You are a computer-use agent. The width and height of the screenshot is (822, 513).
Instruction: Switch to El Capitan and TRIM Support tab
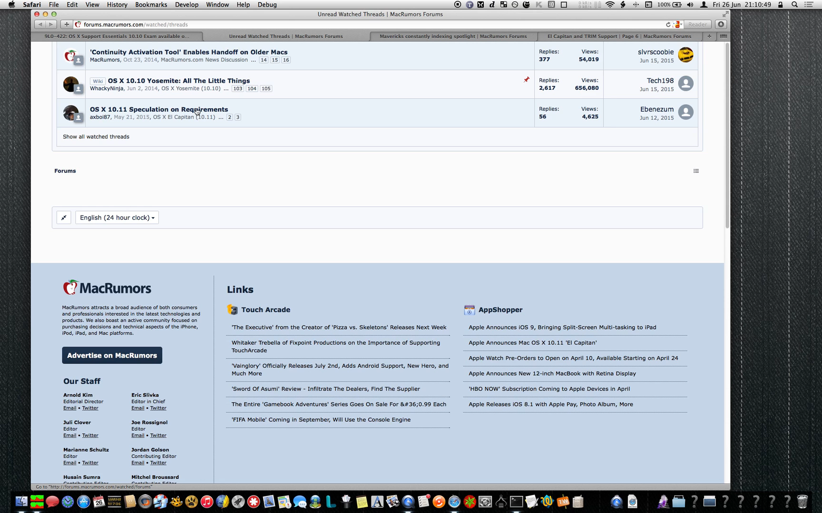tap(619, 36)
